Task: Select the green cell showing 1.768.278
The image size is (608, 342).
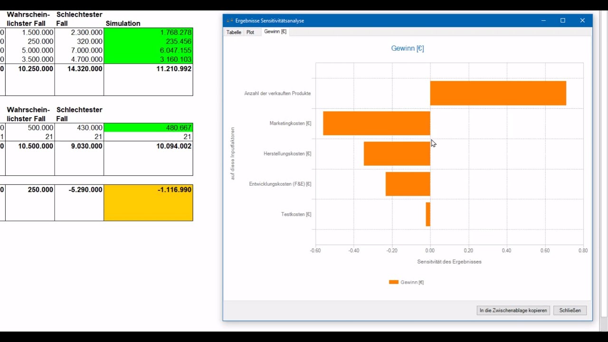Action: pos(148,32)
